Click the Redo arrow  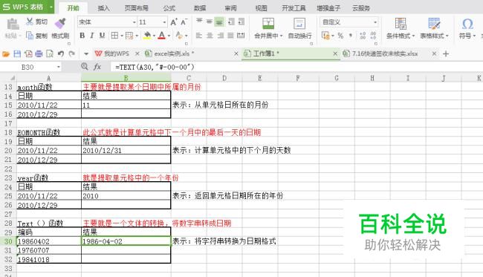click(72, 54)
